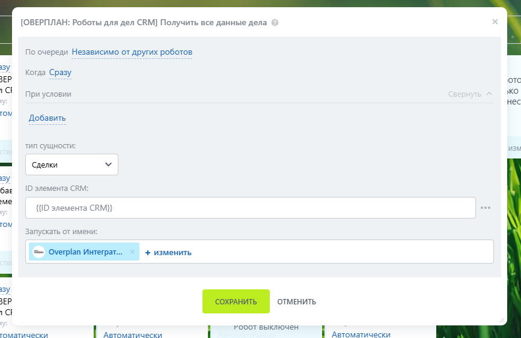This screenshot has width=521, height=338.
Task: Click empty area of 'Запускать от имени' field
Action: click(343, 252)
